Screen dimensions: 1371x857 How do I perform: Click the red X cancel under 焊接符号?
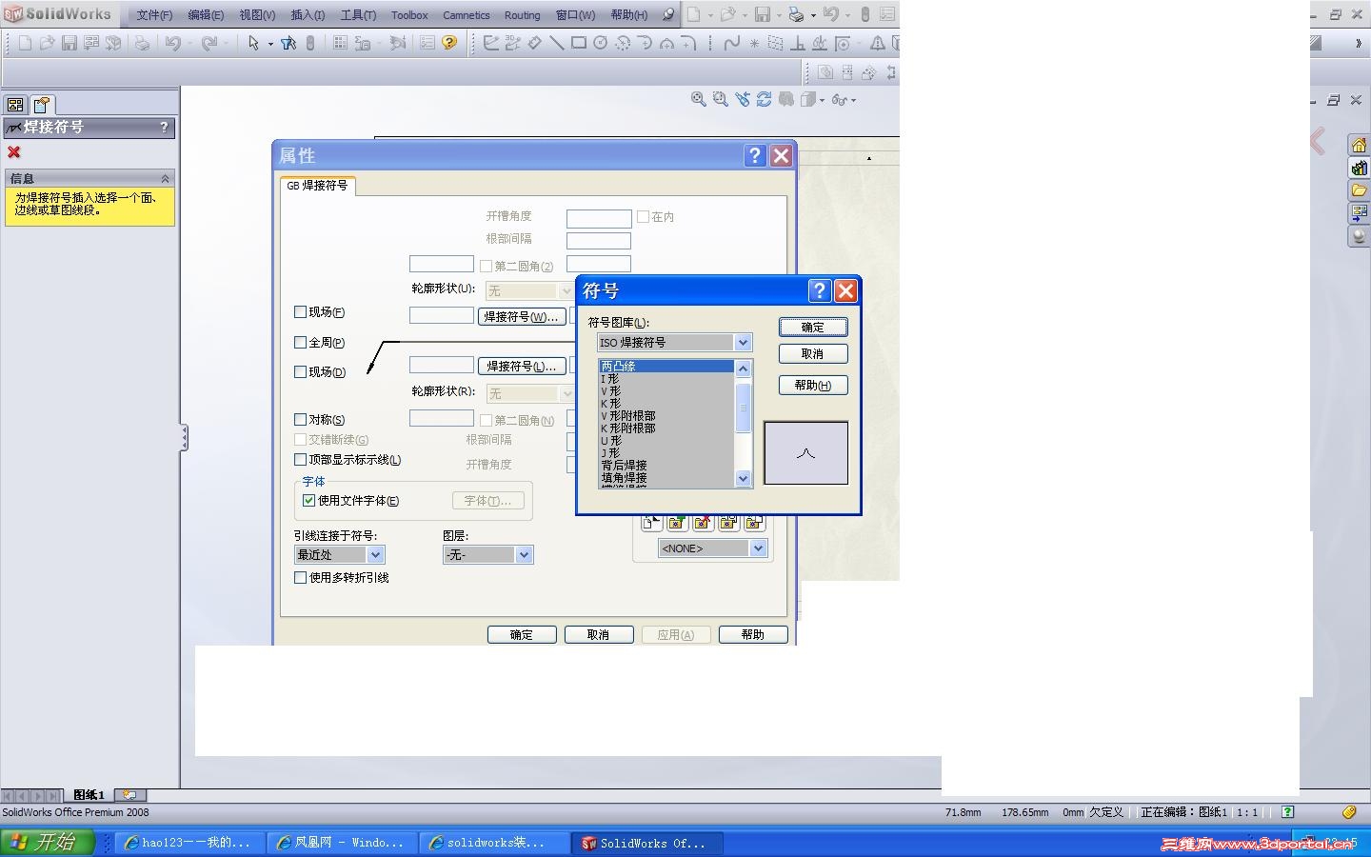(13, 152)
